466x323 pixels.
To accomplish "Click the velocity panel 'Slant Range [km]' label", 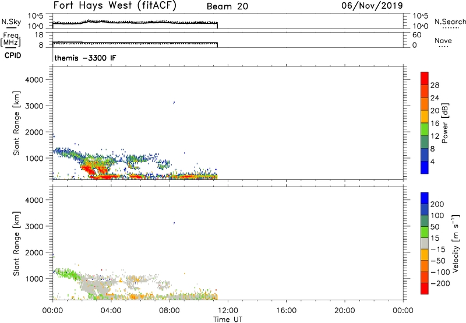I will pos(16,244).
